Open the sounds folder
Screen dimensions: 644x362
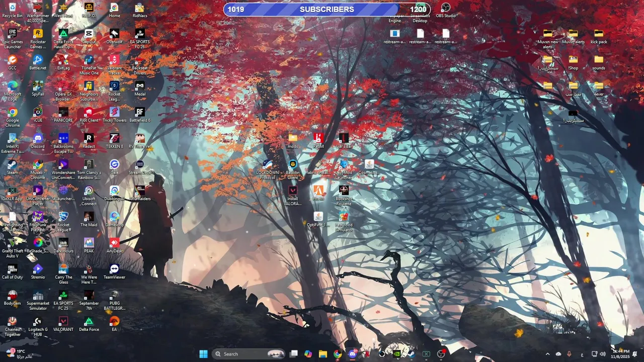pos(599,62)
